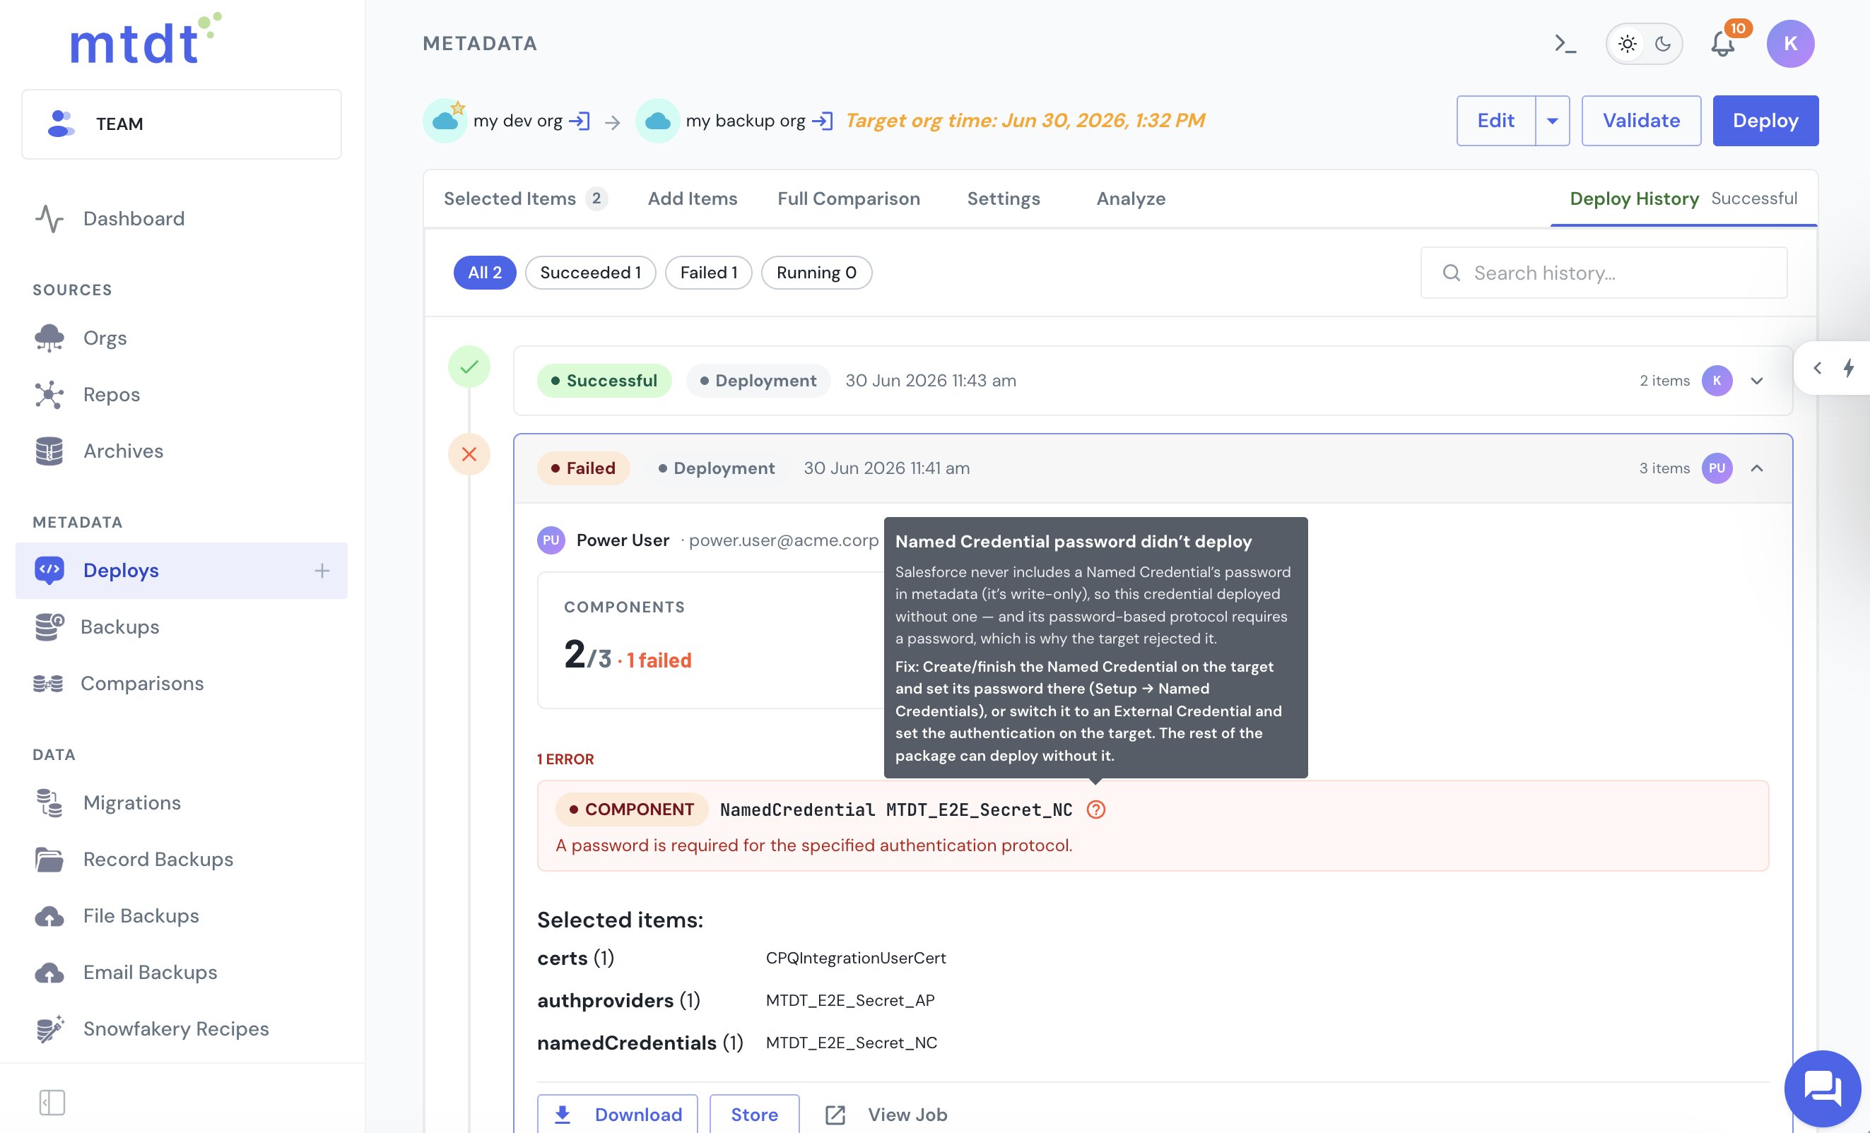Open Edit button dropdown arrow
Screen dimensions: 1870x1133
(1552, 121)
